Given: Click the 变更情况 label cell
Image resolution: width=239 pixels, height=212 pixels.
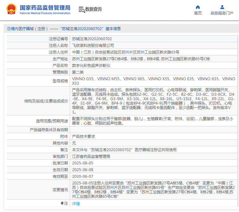Looking at the screenshot, I should (38, 190).
